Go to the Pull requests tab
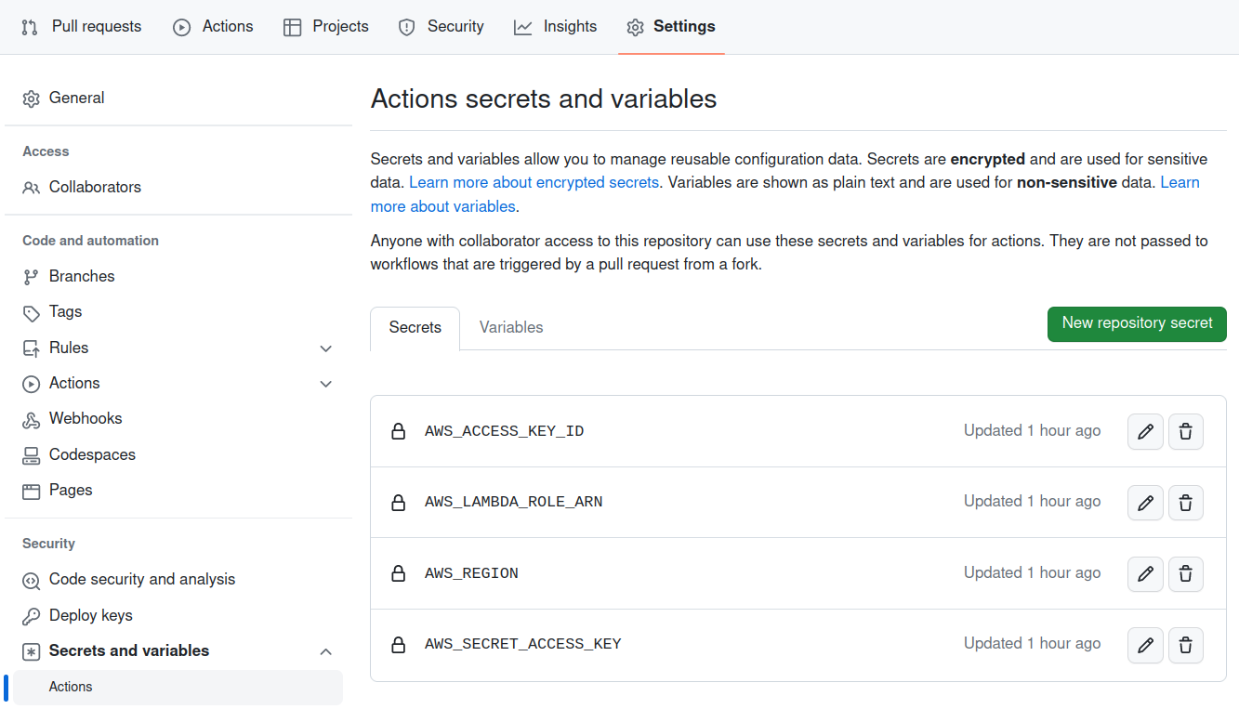This screenshot has width=1239, height=709. pyautogui.click(x=82, y=27)
